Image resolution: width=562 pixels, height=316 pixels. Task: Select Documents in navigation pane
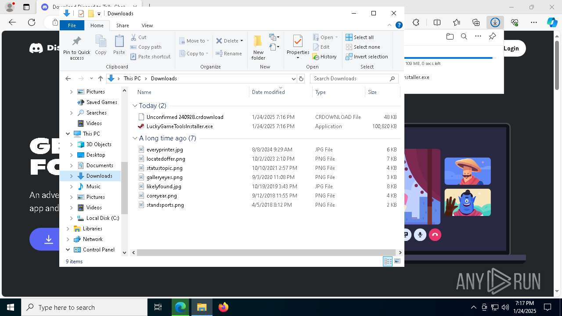(100, 165)
